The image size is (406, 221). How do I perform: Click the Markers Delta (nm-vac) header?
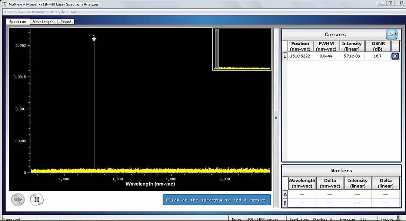(x=330, y=183)
